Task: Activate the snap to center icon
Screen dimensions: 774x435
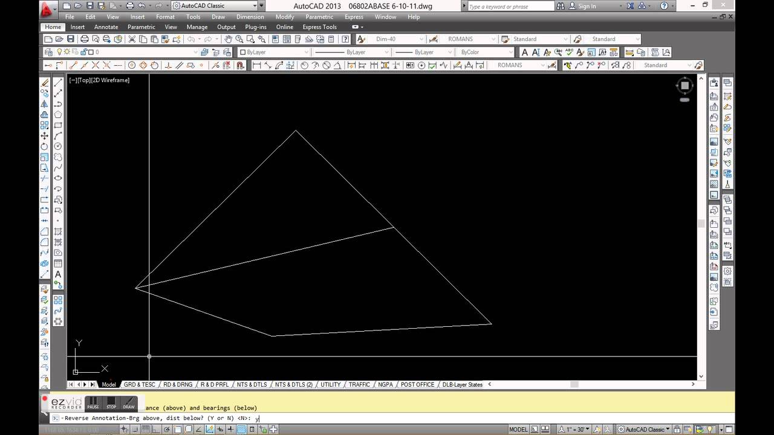Action: click(131, 65)
